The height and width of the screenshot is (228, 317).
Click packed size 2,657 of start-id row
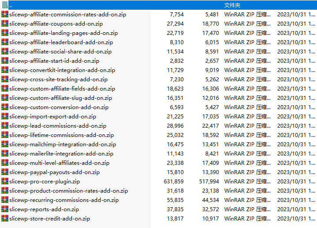pos(212,61)
